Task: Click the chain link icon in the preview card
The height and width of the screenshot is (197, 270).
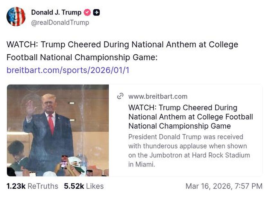Action: click(x=121, y=96)
